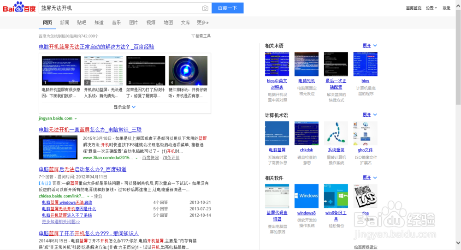Viewport: 461px width, 250px height.
Task: Click gho文件 icon thumbnail
Action: coord(365,133)
